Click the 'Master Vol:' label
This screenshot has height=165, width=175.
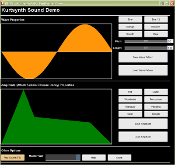click(x=36, y=156)
